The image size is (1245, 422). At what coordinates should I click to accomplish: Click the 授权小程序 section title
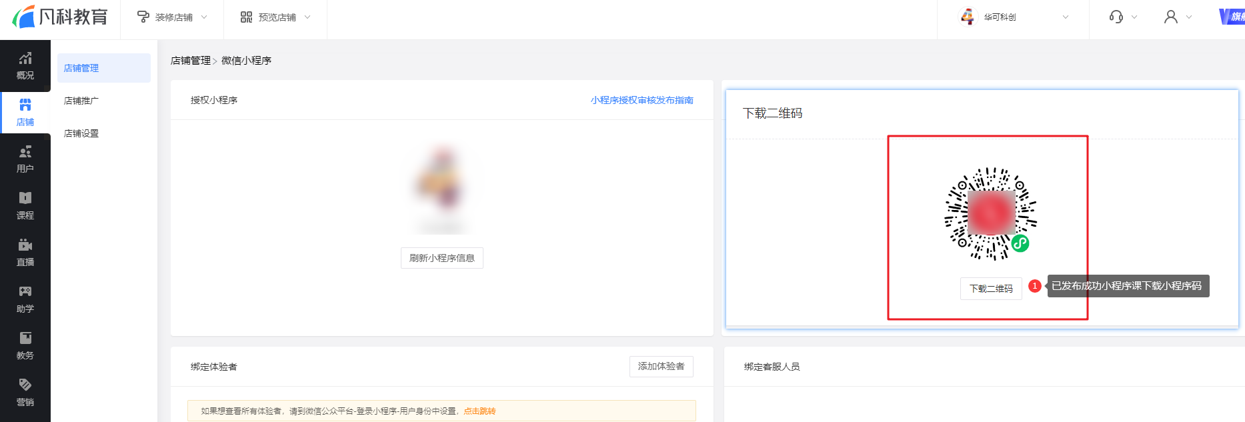[214, 100]
